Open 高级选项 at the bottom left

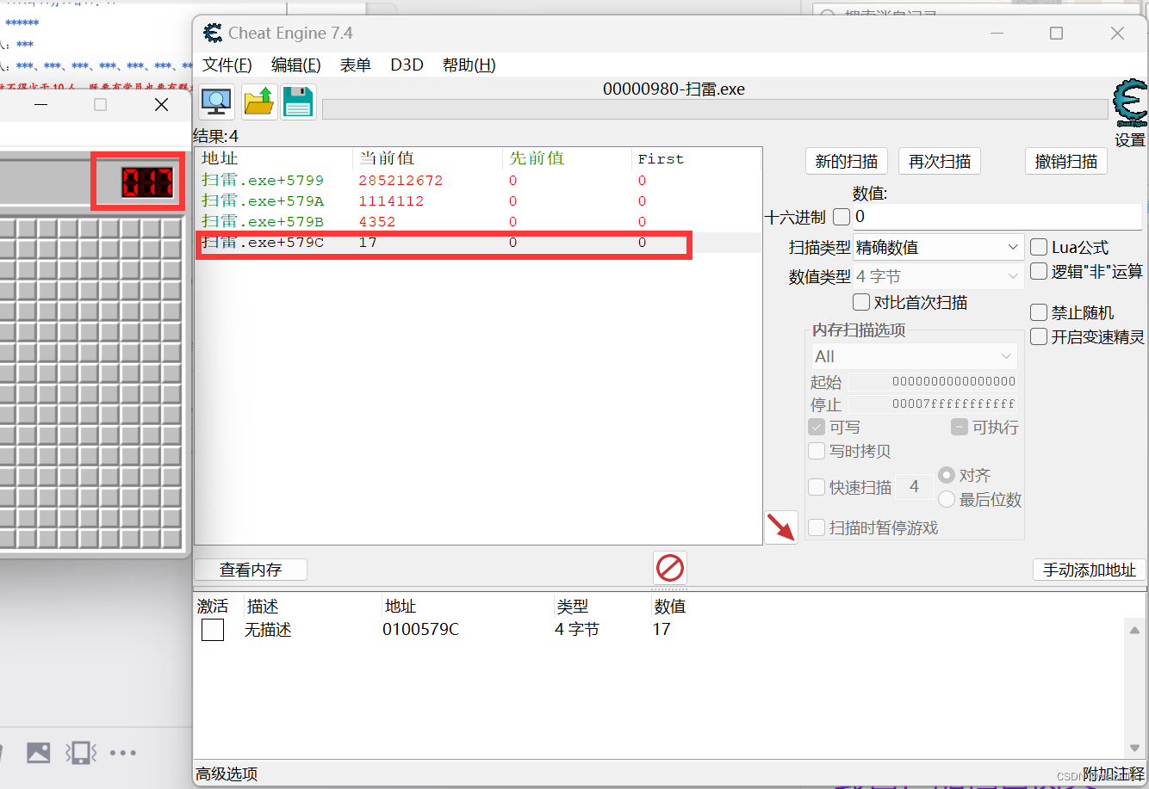[227, 774]
